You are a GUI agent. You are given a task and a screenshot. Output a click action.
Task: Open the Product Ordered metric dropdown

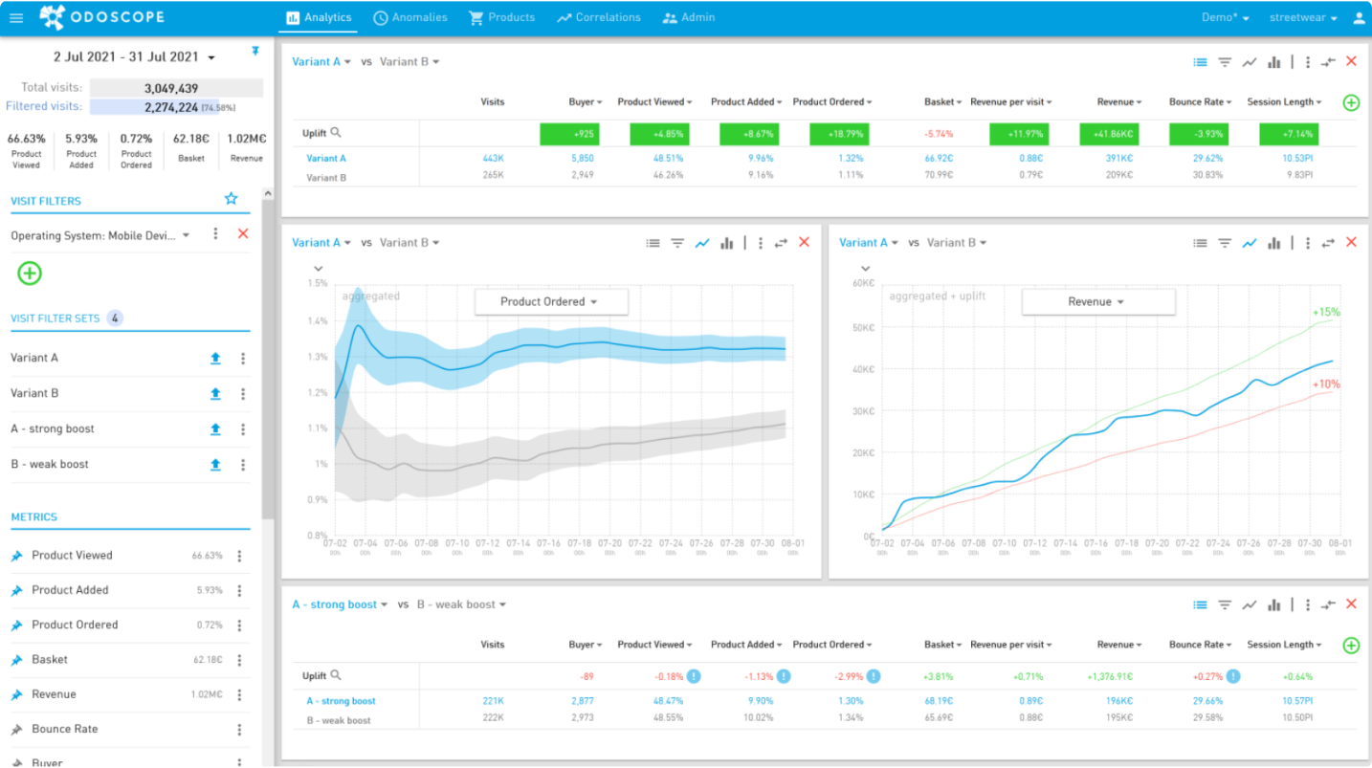(x=550, y=301)
